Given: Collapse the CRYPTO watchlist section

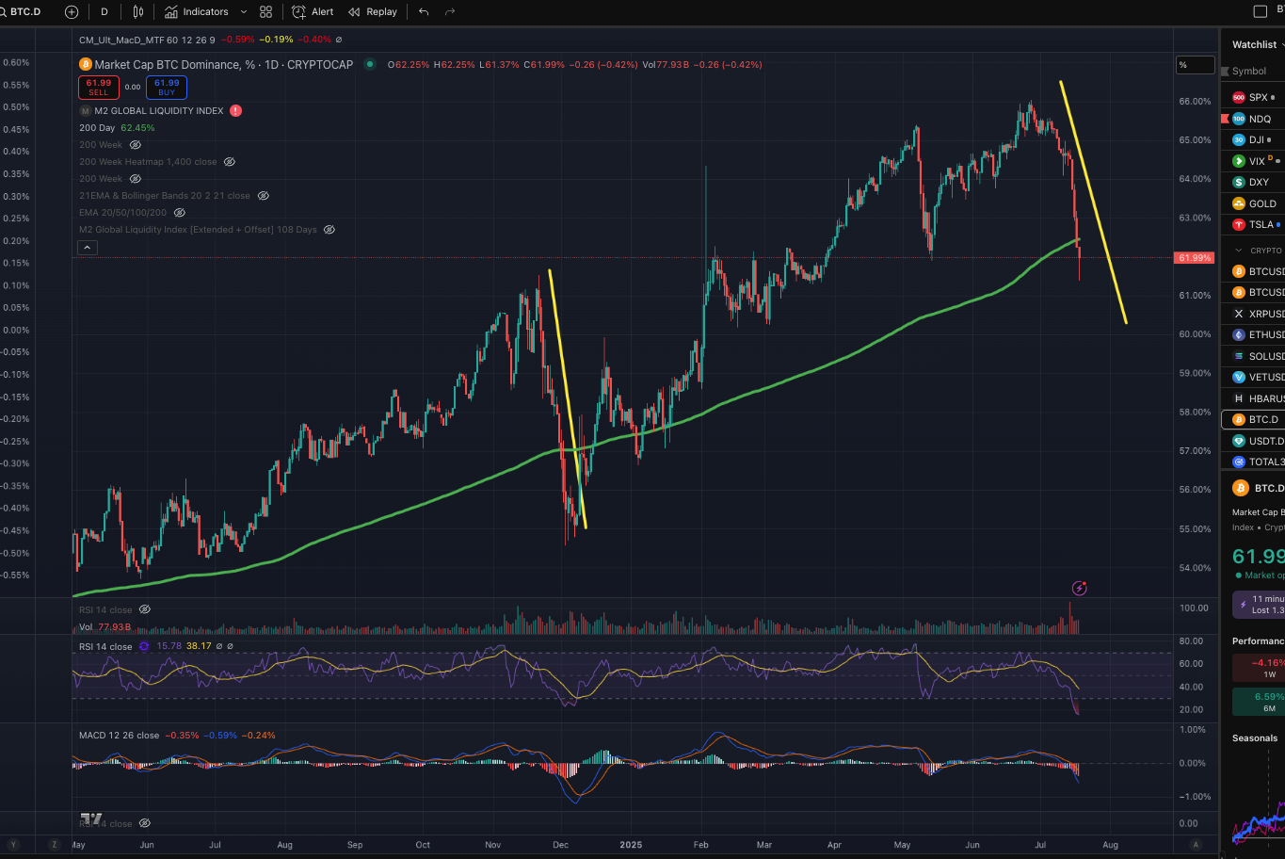Looking at the screenshot, I should coord(1238,251).
